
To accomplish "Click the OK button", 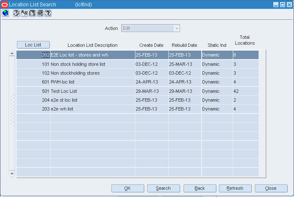I will coord(128,188).
